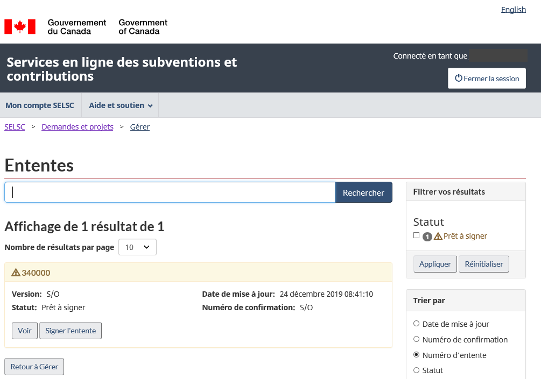The image size is (541, 379).
Task: Open the Mon compte SELSC menu item
Action: [40, 105]
